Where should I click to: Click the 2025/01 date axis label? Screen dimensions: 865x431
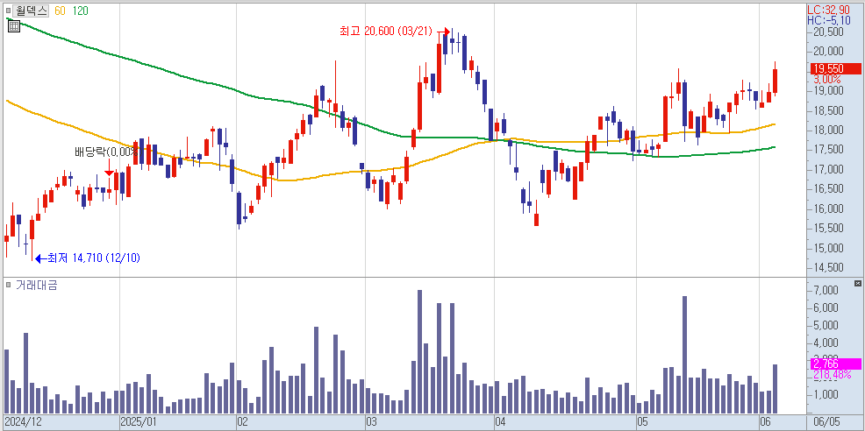[x=138, y=423]
